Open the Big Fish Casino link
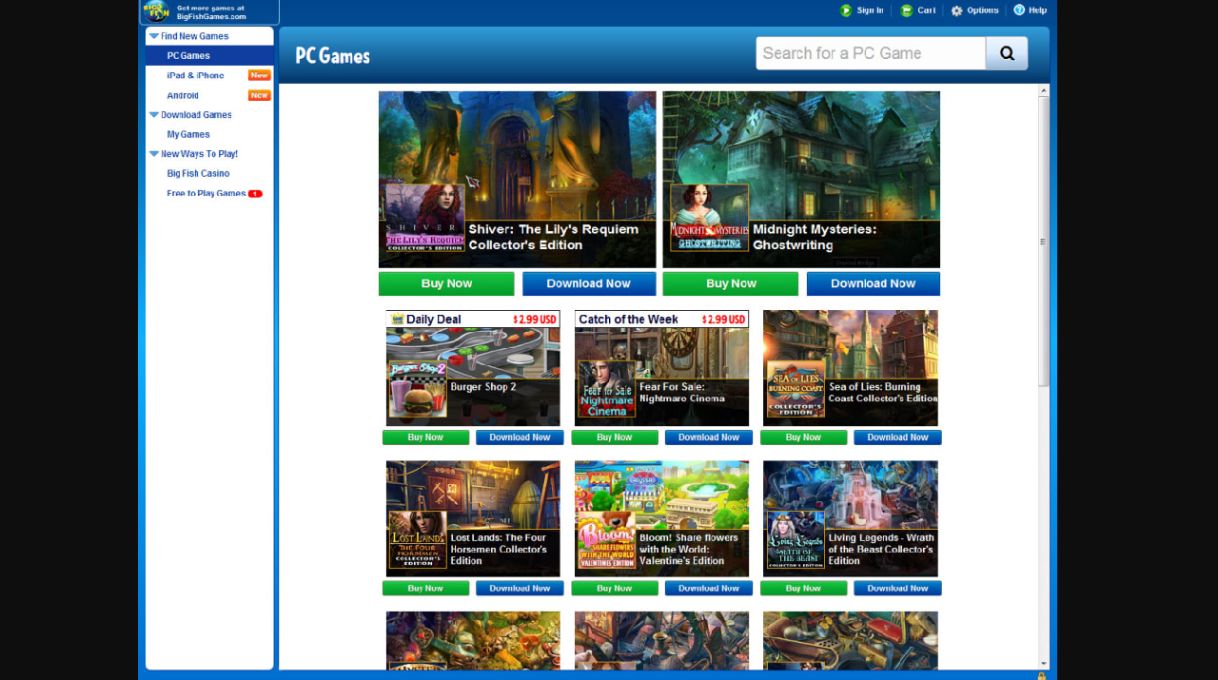Screen dimensions: 1218x680 198,174
